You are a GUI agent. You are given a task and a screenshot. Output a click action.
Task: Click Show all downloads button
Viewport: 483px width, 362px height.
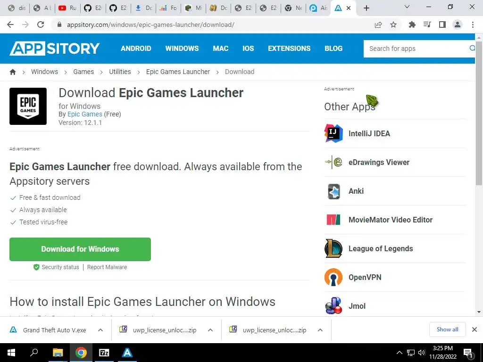(447, 329)
